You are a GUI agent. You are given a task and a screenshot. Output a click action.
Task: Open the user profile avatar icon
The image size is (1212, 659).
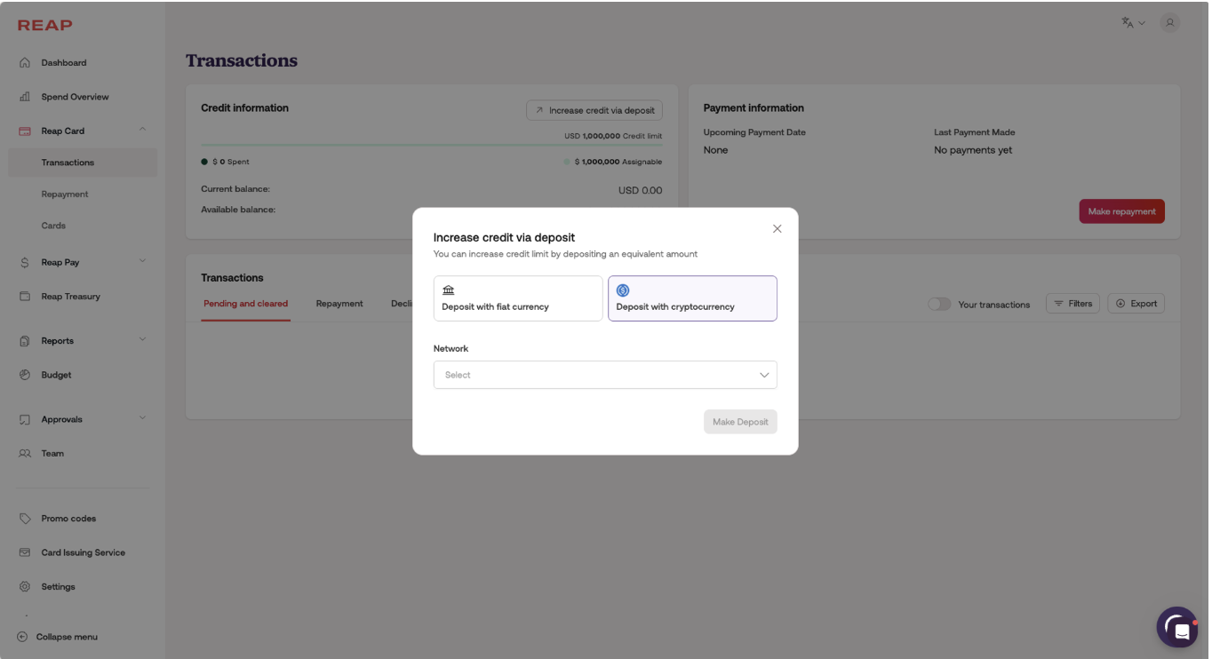point(1169,23)
